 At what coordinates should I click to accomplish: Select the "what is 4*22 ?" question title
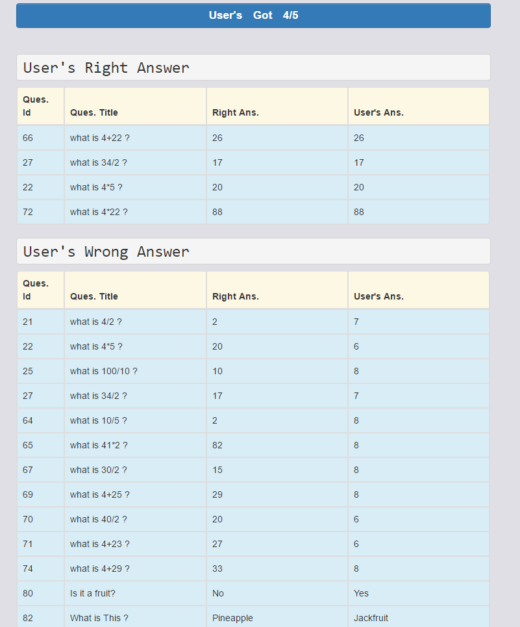click(x=99, y=212)
